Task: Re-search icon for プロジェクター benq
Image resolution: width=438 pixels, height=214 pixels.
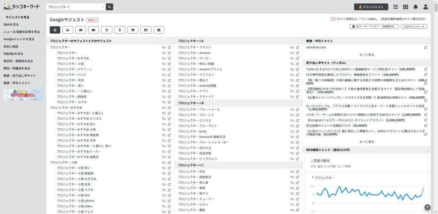Action: pyautogui.click(x=292, y=131)
